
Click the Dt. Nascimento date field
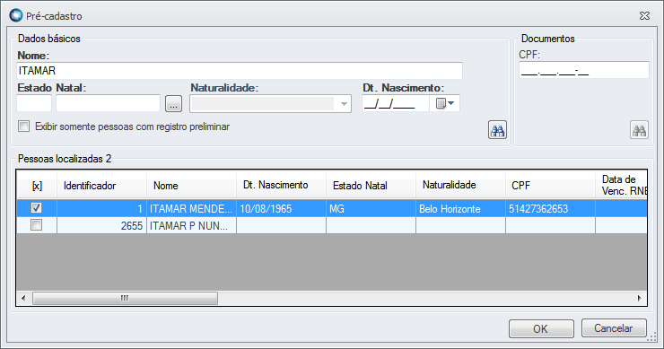pyautogui.click(x=396, y=103)
